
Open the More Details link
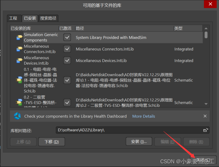(x=144, y=116)
